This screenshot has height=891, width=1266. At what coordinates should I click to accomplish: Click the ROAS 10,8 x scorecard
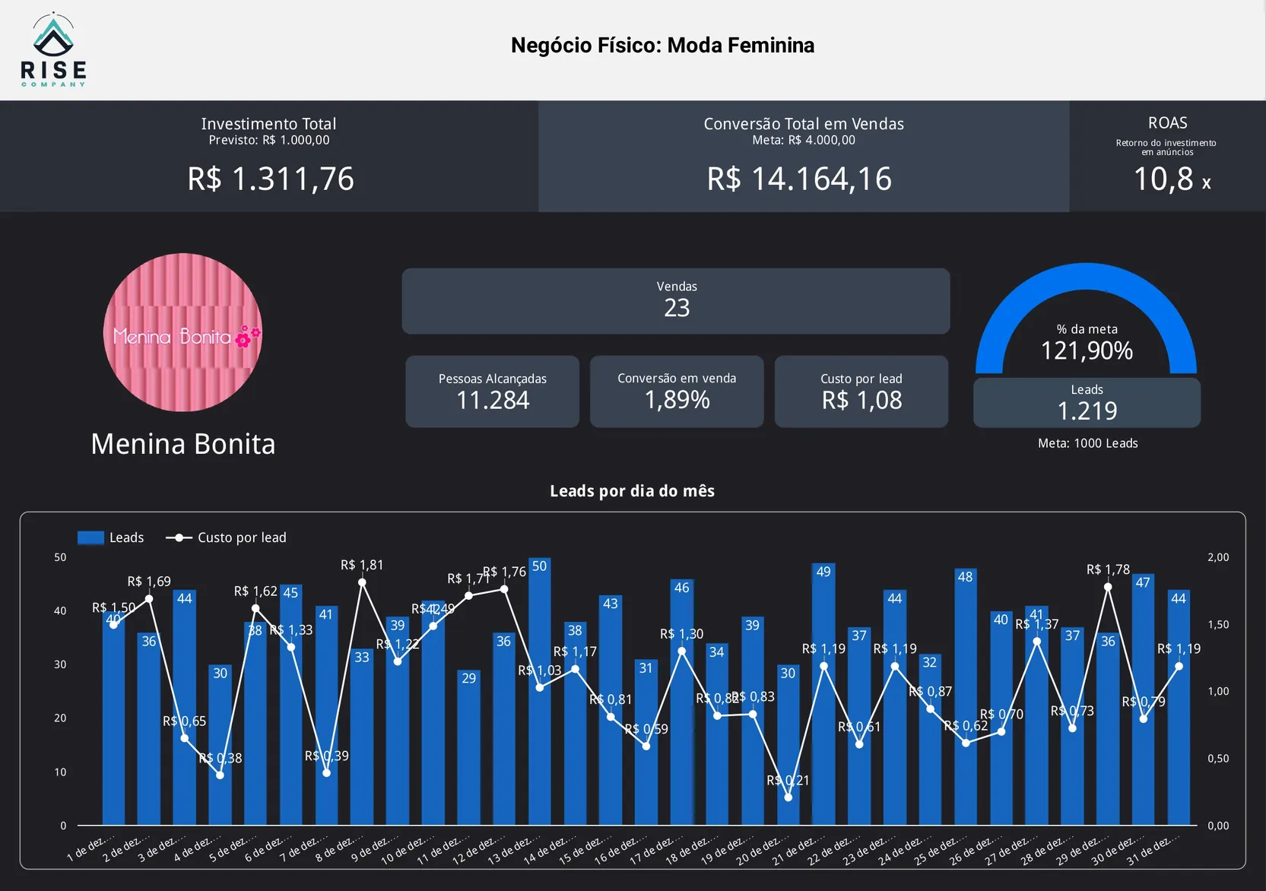(1167, 157)
